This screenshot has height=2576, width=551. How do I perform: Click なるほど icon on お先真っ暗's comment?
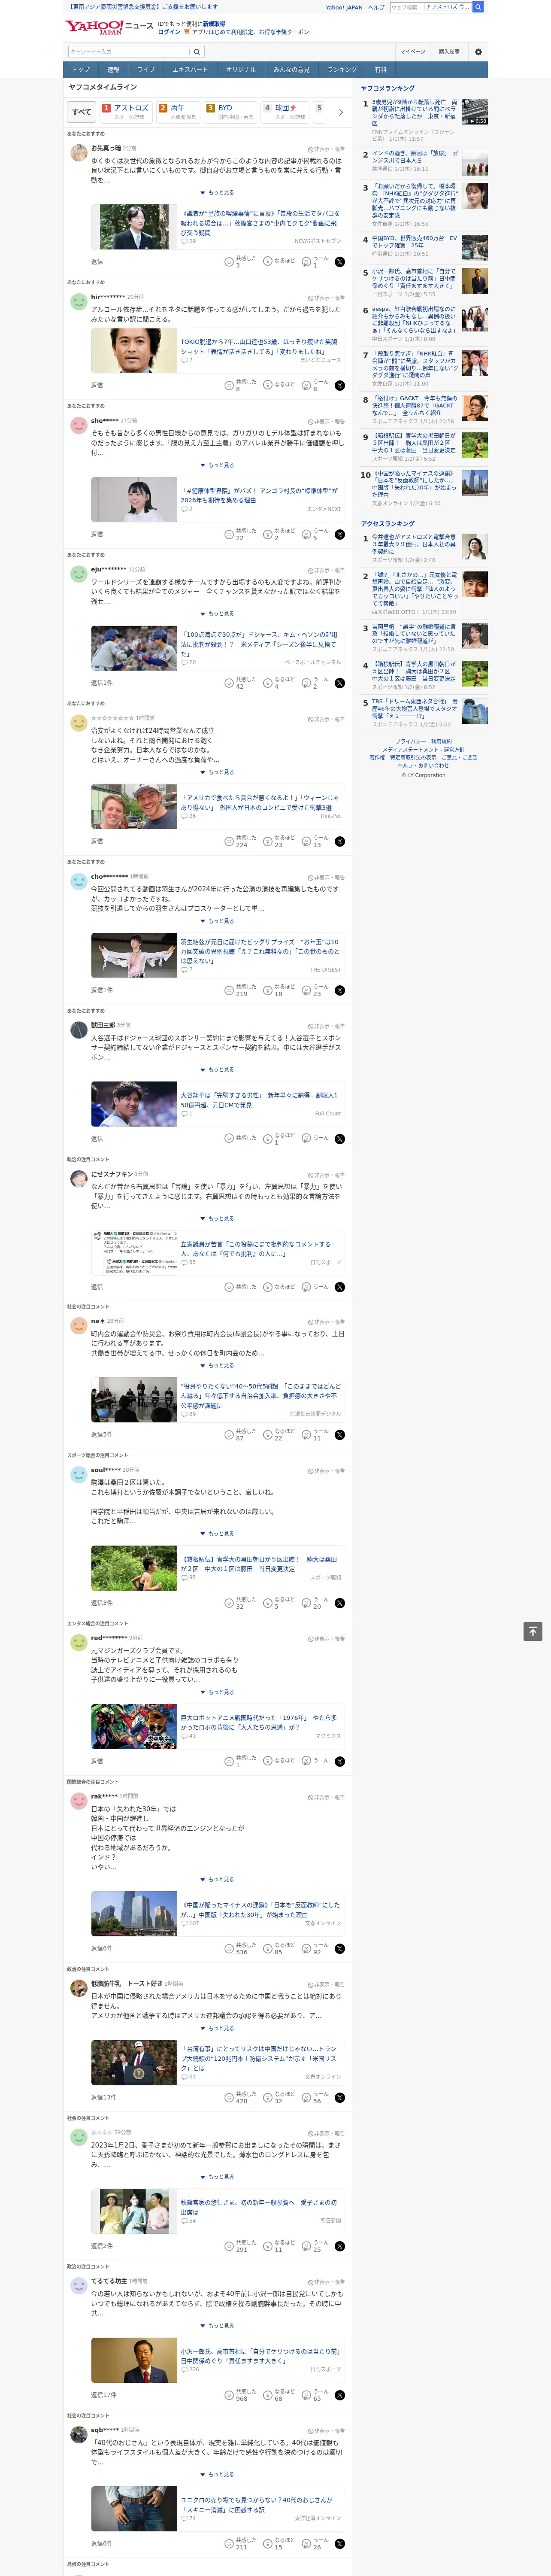pyautogui.click(x=268, y=261)
